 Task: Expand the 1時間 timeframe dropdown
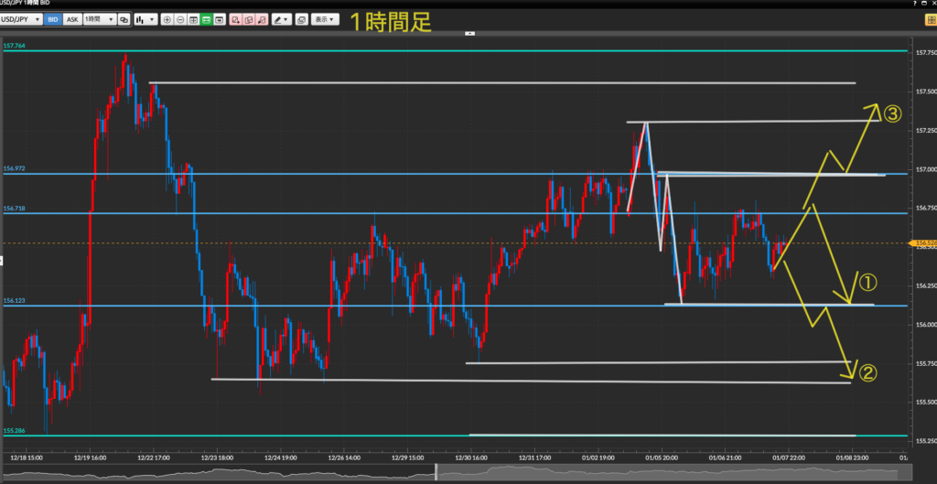click(99, 19)
